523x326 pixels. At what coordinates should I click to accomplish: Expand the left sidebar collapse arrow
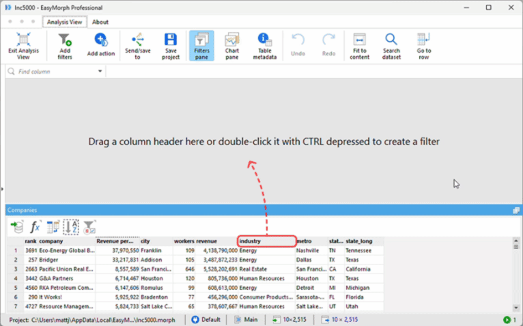[2, 189]
